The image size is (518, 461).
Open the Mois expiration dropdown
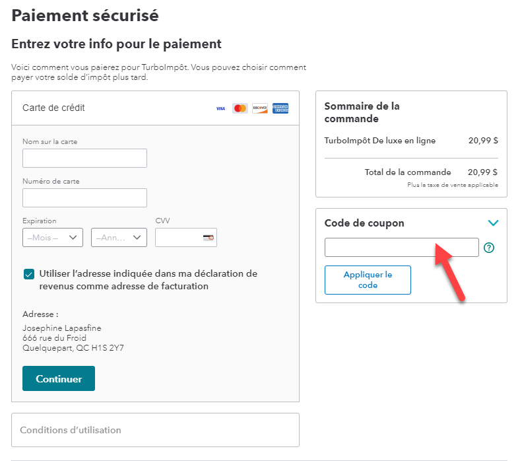coord(53,238)
